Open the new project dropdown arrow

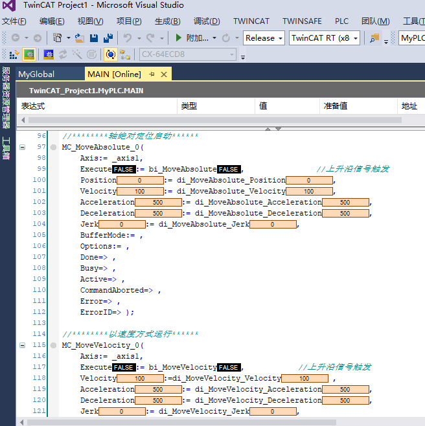pos(69,38)
